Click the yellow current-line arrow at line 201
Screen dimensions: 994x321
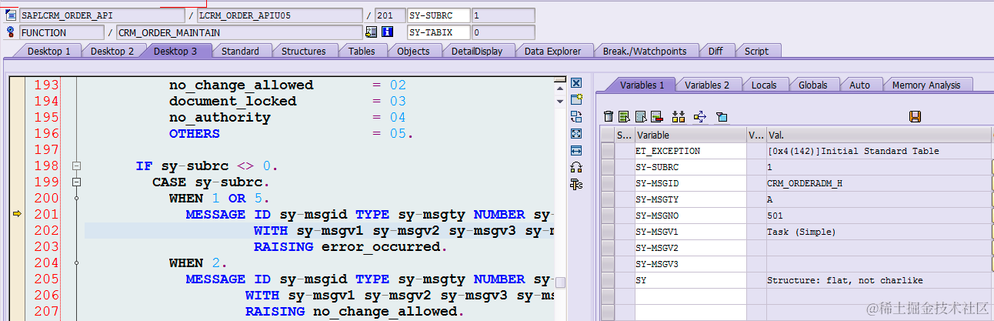[x=17, y=214]
